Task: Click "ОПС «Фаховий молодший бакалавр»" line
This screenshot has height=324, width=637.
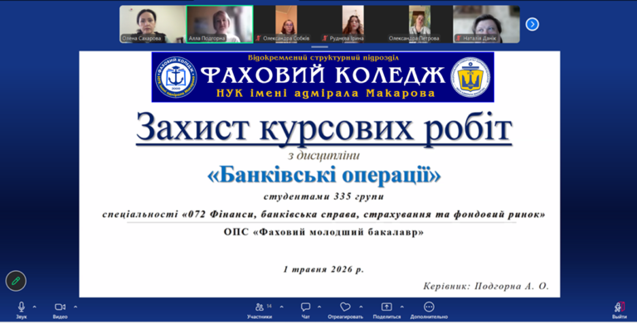Action: (x=323, y=232)
